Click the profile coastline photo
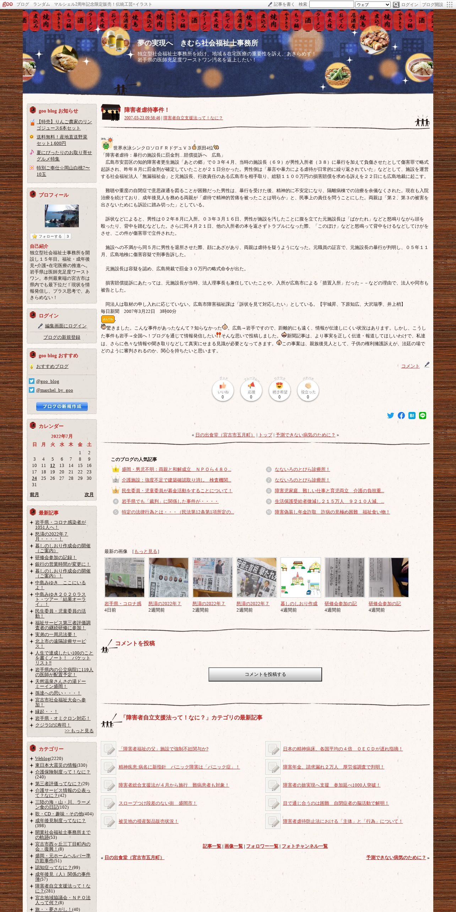This screenshot has width=456, height=912. click(62, 216)
